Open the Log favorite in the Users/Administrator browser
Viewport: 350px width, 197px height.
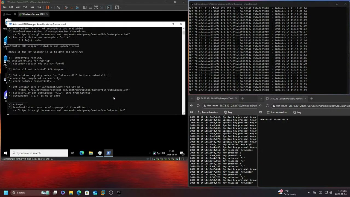point(297,112)
